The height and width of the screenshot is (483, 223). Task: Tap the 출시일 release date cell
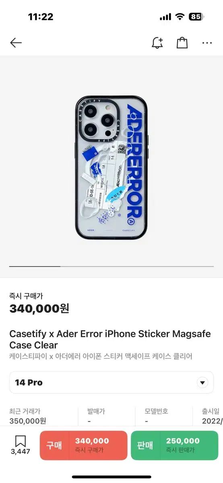coord(212,416)
